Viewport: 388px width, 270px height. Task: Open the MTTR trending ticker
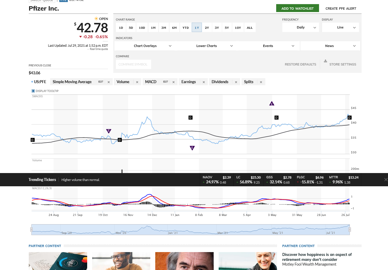pos(344,180)
